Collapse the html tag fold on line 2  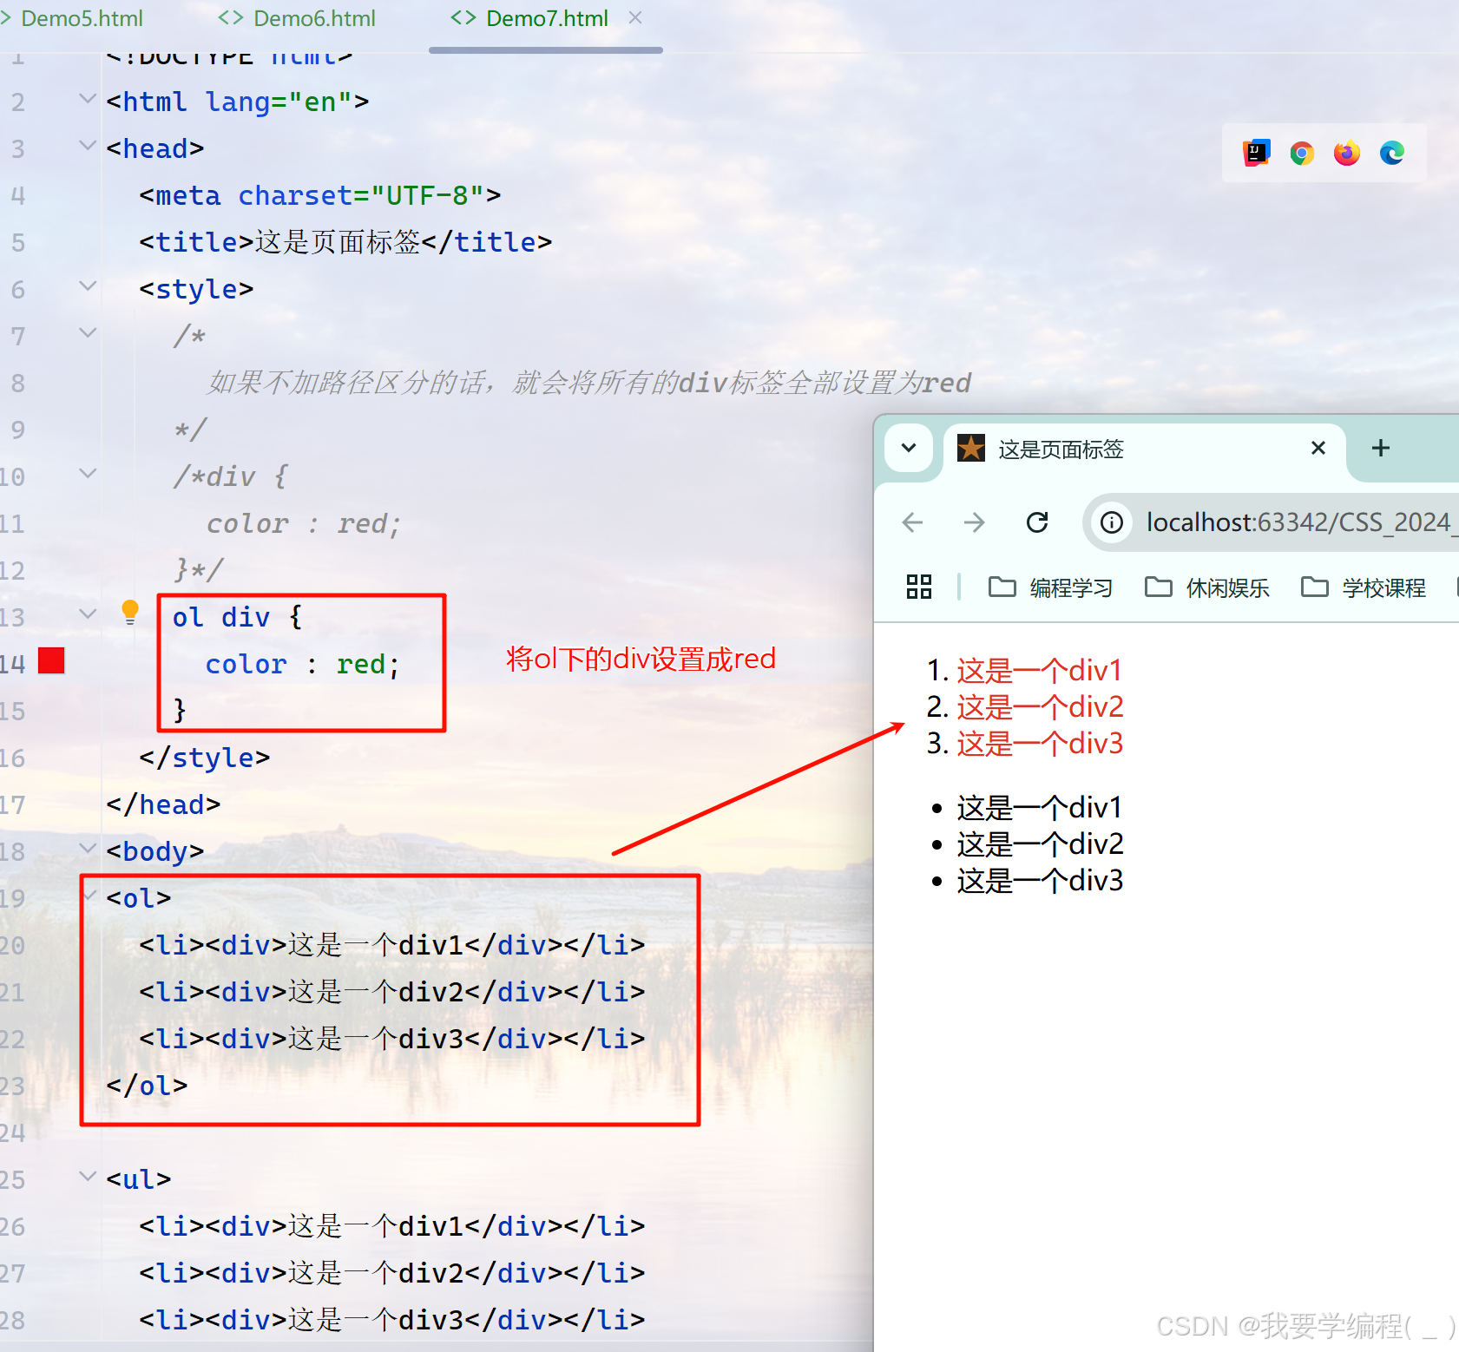(x=88, y=99)
